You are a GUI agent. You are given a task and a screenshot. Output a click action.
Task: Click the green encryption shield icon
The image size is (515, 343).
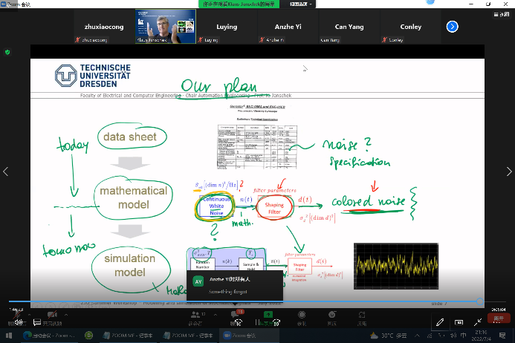coord(8,52)
